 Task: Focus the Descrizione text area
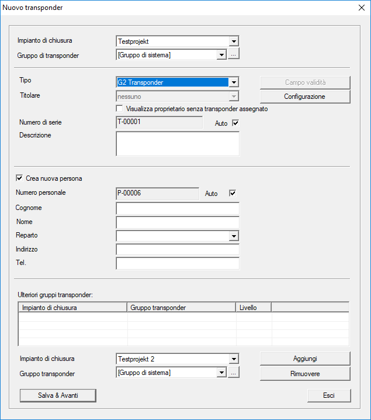coord(178,143)
